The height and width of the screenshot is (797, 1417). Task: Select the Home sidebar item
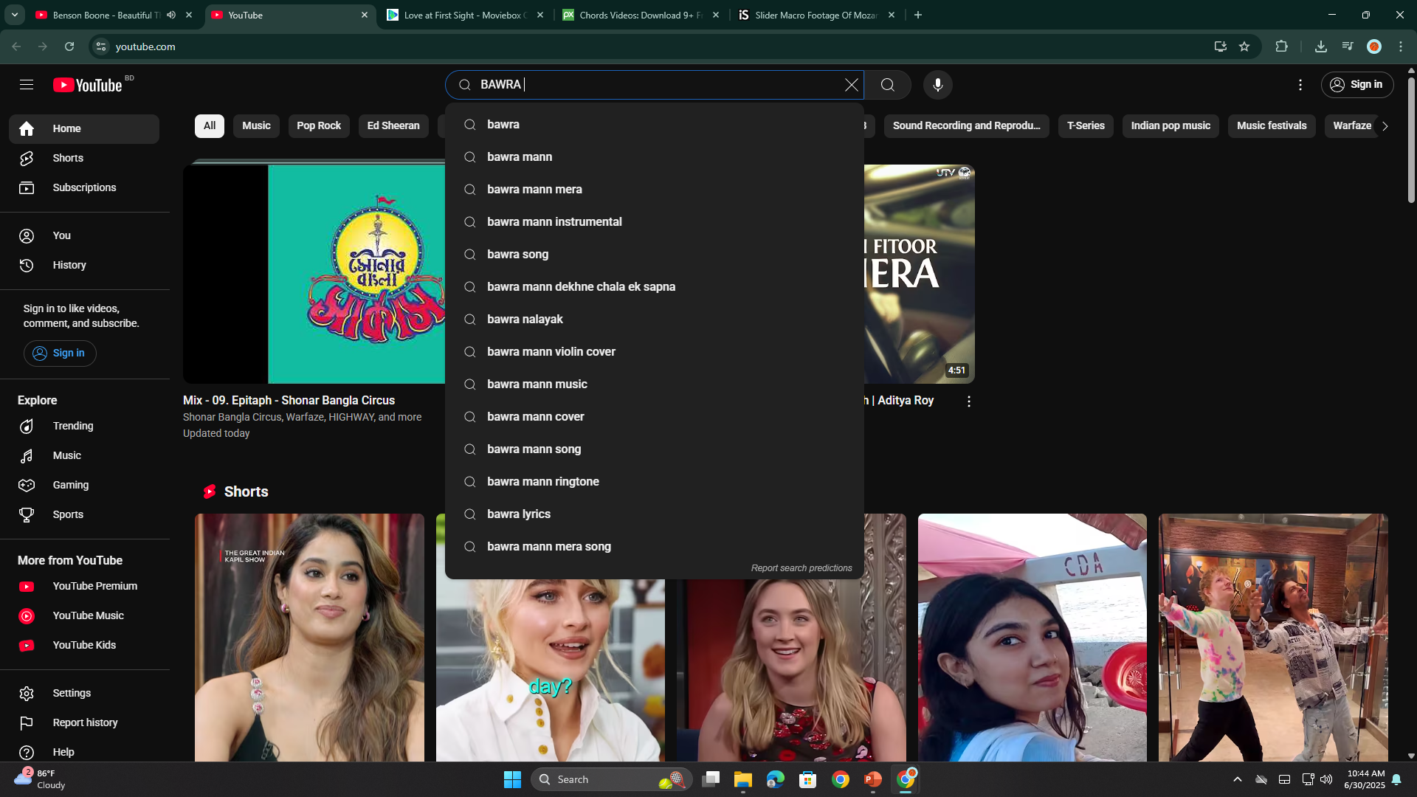coord(84,128)
